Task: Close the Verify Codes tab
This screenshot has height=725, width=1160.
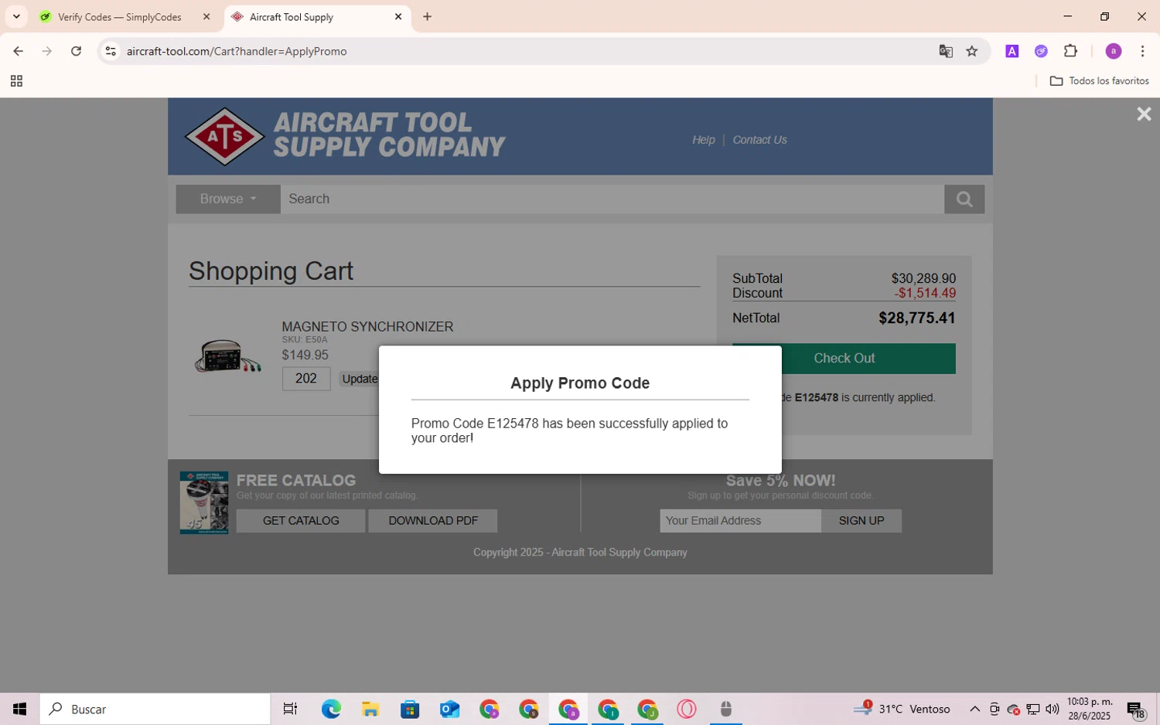Action: (x=206, y=17)
